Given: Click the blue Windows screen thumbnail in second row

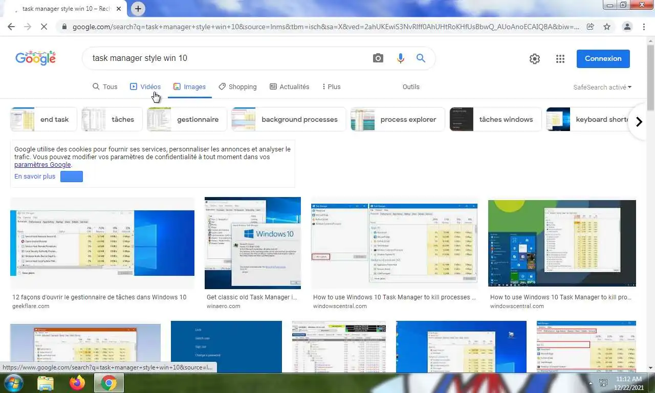Looking at the screenshot, I should 226,346.
